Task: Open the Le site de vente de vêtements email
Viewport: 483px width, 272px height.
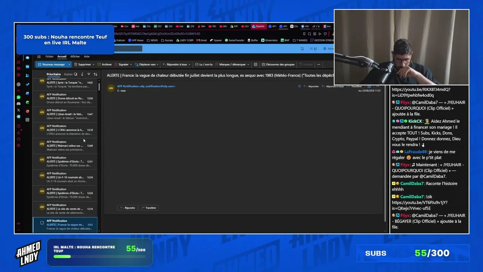Action: click(65, 209)
